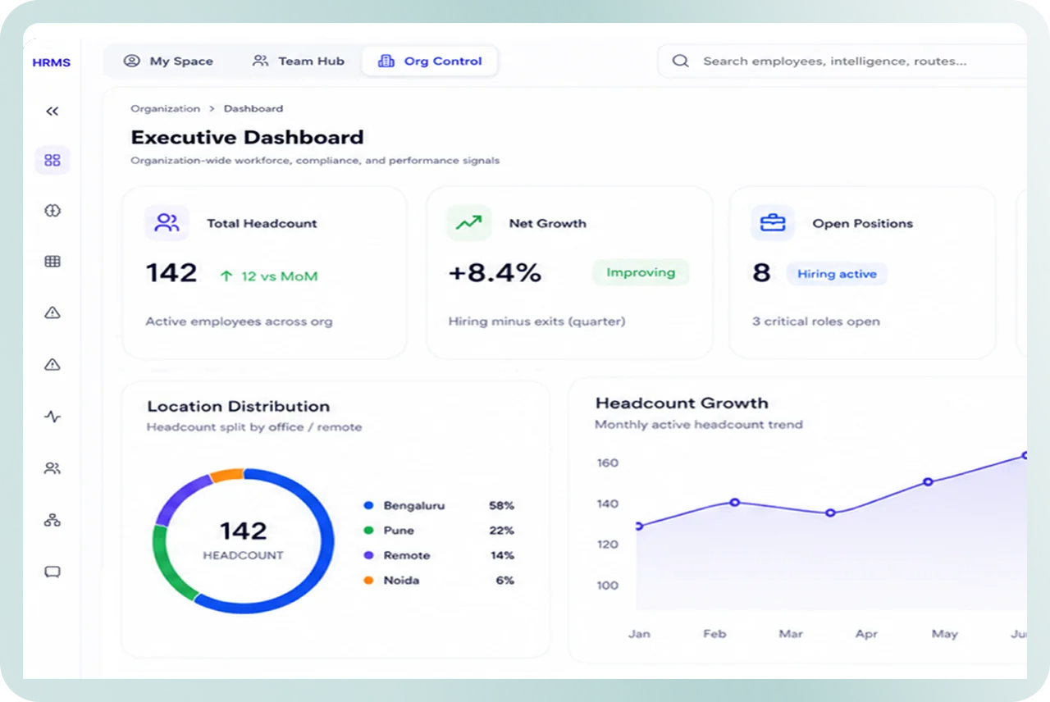This screenshot has height=702, width=1050.
Task: Open the dashboard grid icon in sidebar
Action: click(52, 160)
